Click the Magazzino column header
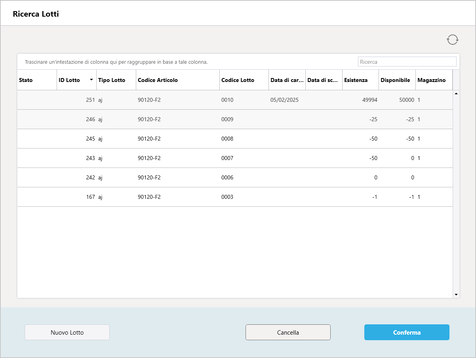Image resolution: width=476 pixels, height=358 pixels. point(434,80)
